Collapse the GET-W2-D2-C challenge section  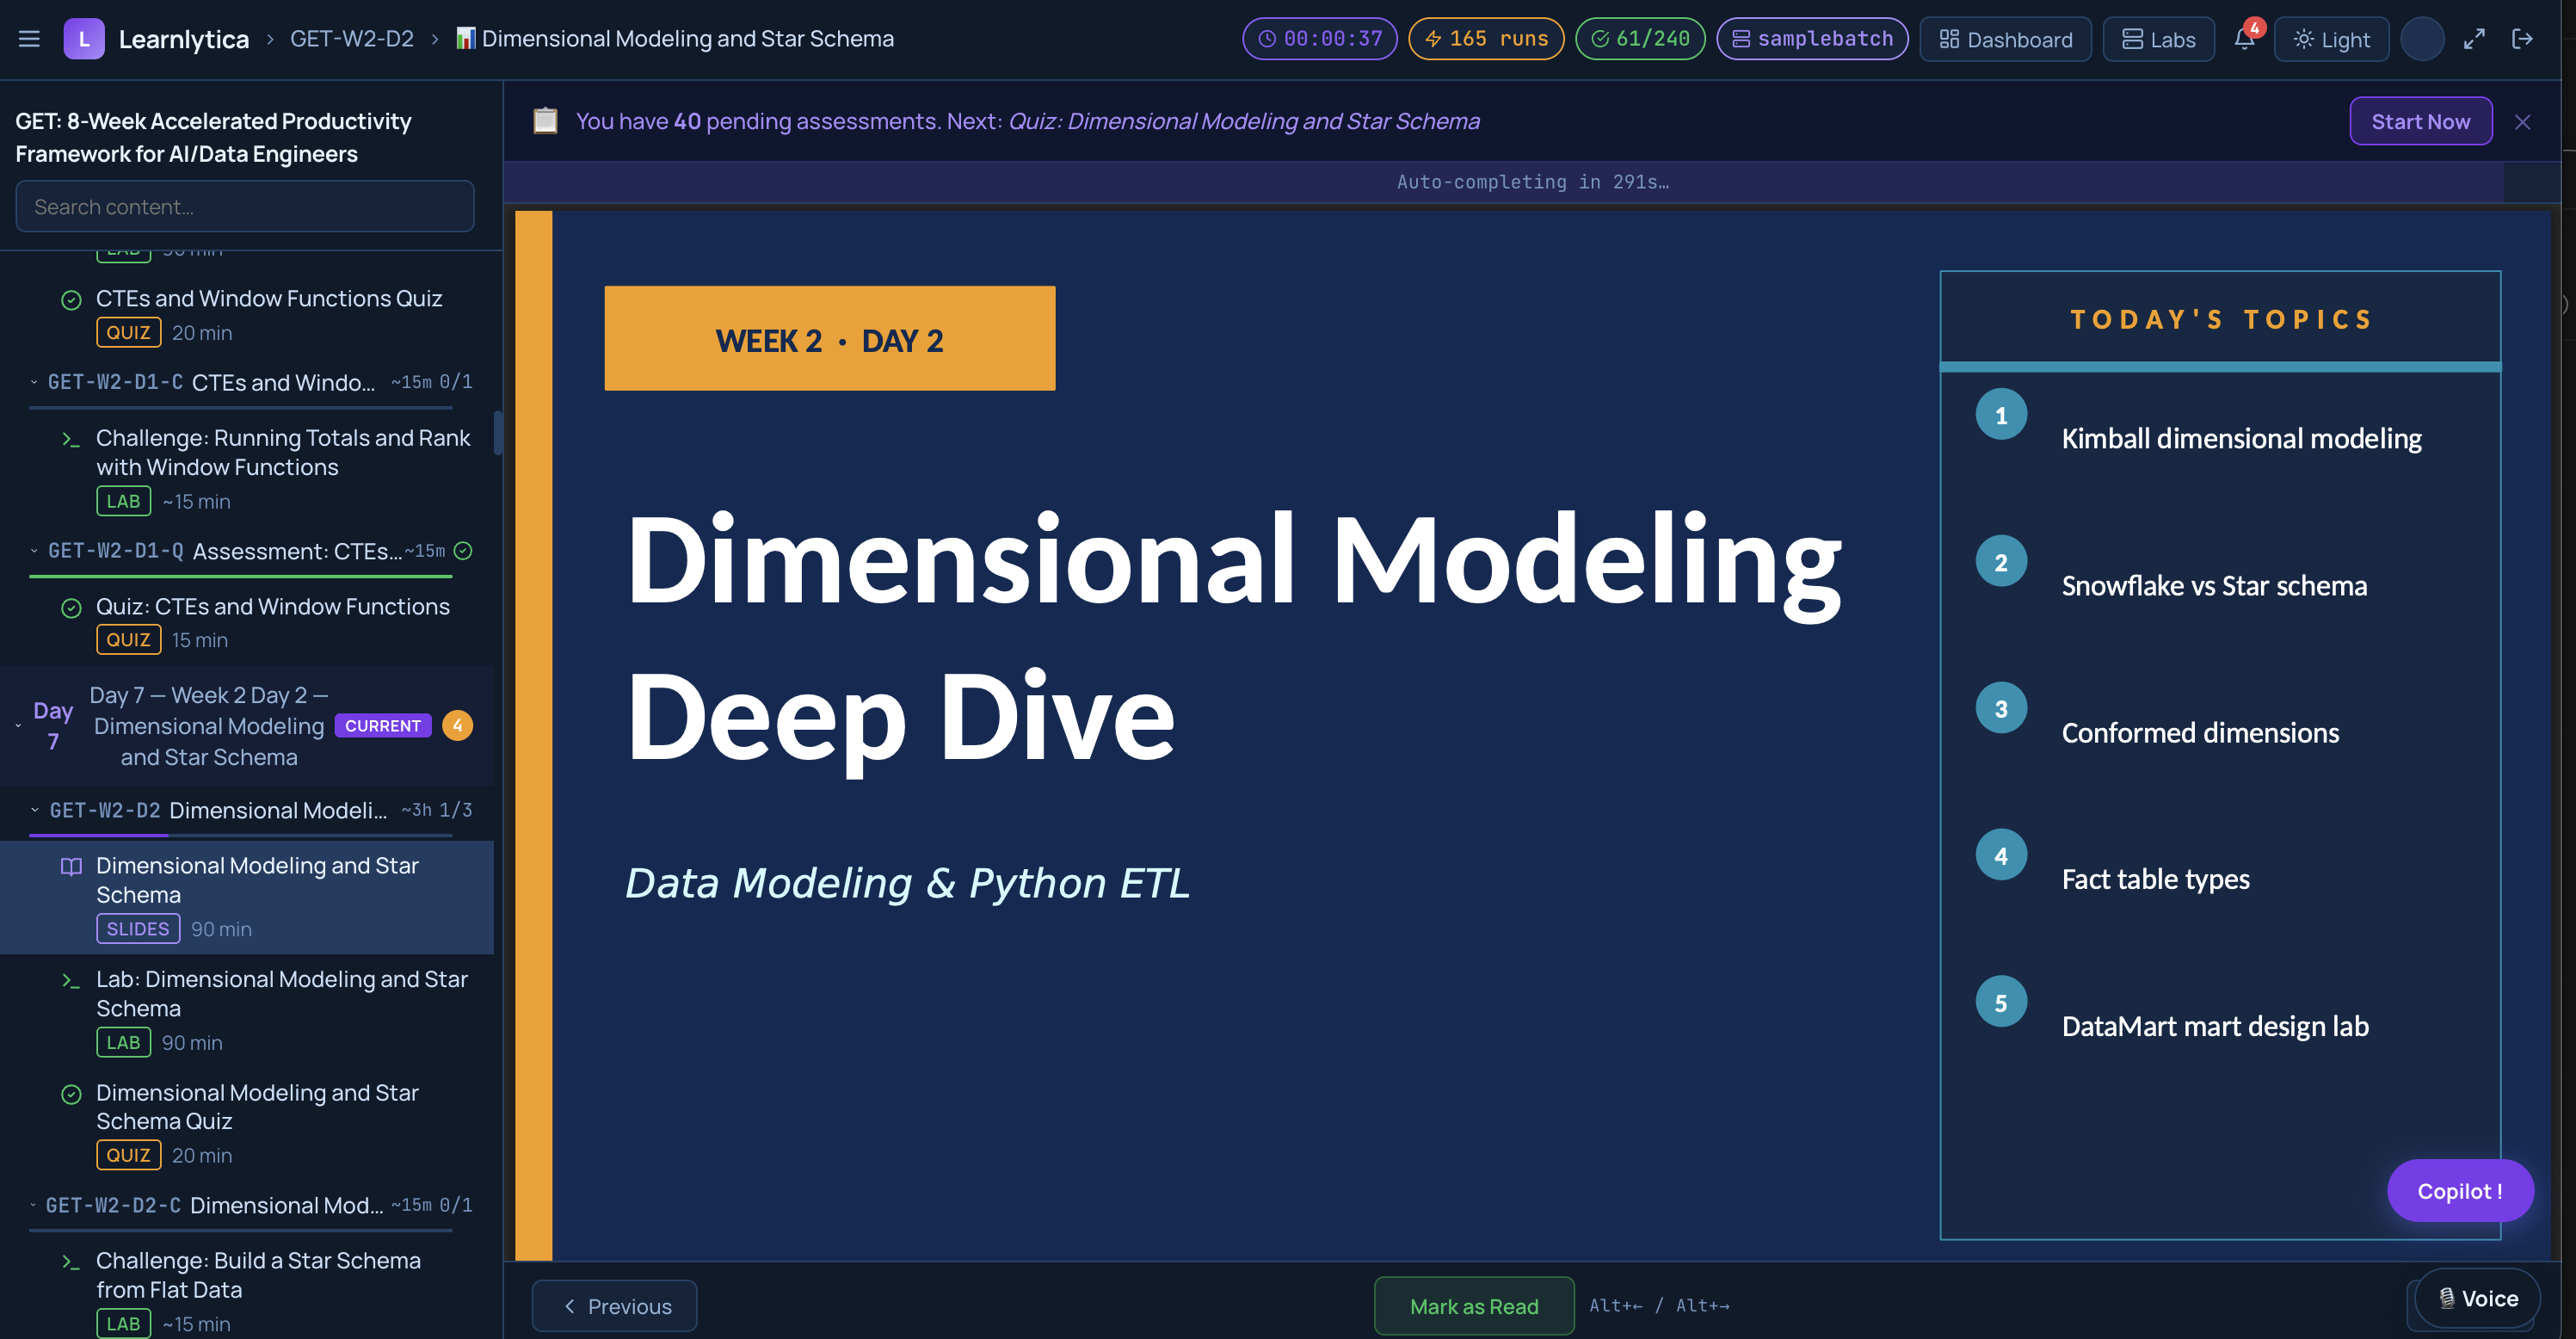click(x=33, y=1205)
